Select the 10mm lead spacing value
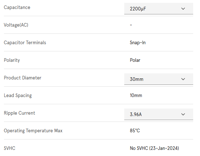The image size is (200, 156). [x=136, y=95]
